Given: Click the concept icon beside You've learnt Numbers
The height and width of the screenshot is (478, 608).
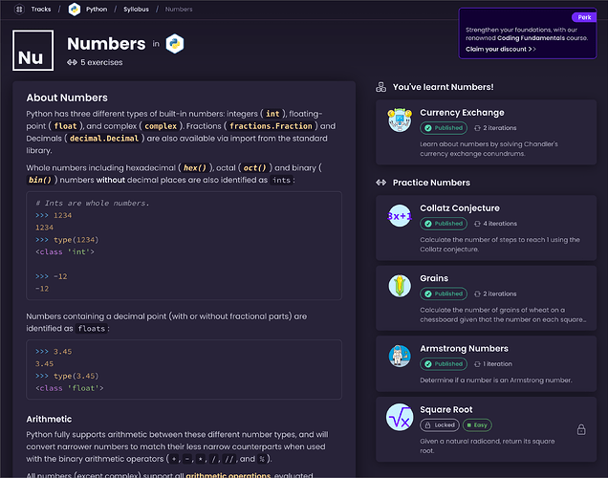Looking at the screenshot, I should 381,87.
